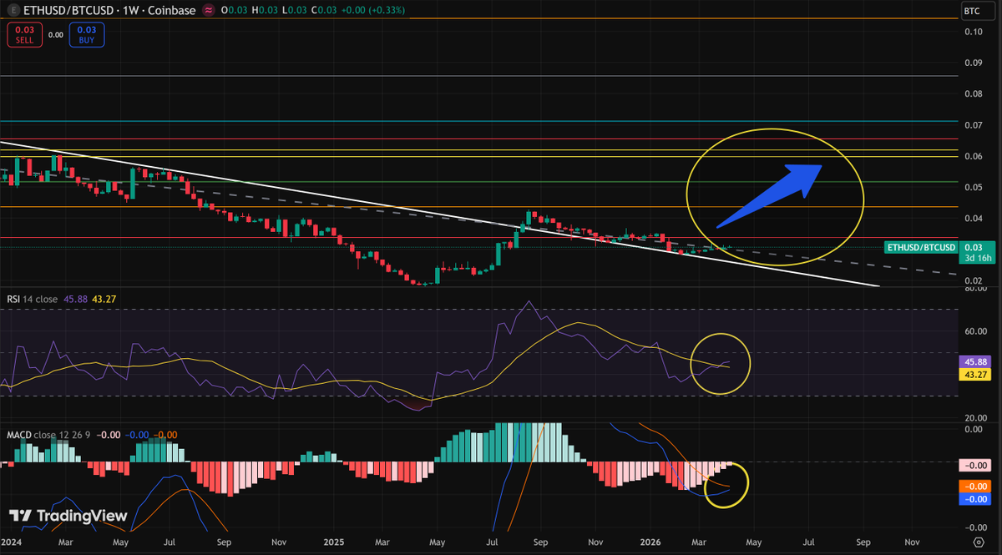Screen dimensions: 1002x555
Task: Click the pink wave data-status icon
Action: [x=209, y=11]
